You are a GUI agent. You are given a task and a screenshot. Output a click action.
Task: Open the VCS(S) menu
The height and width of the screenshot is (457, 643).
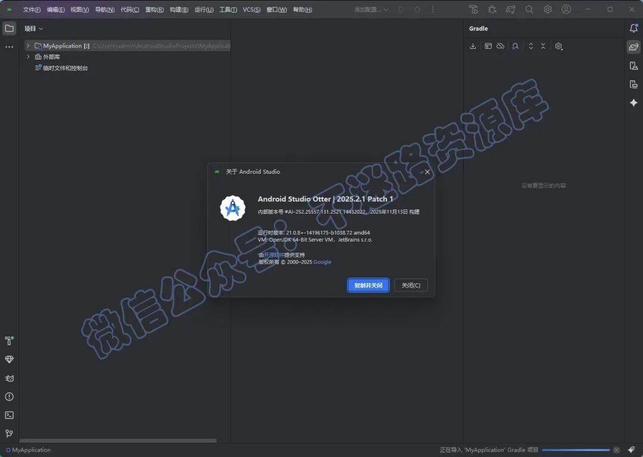[x=251, y=10]
